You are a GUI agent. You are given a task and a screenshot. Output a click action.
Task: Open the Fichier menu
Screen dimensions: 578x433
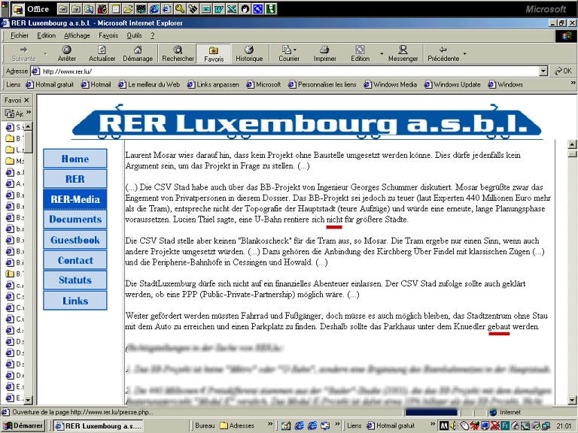coord(20,35)
